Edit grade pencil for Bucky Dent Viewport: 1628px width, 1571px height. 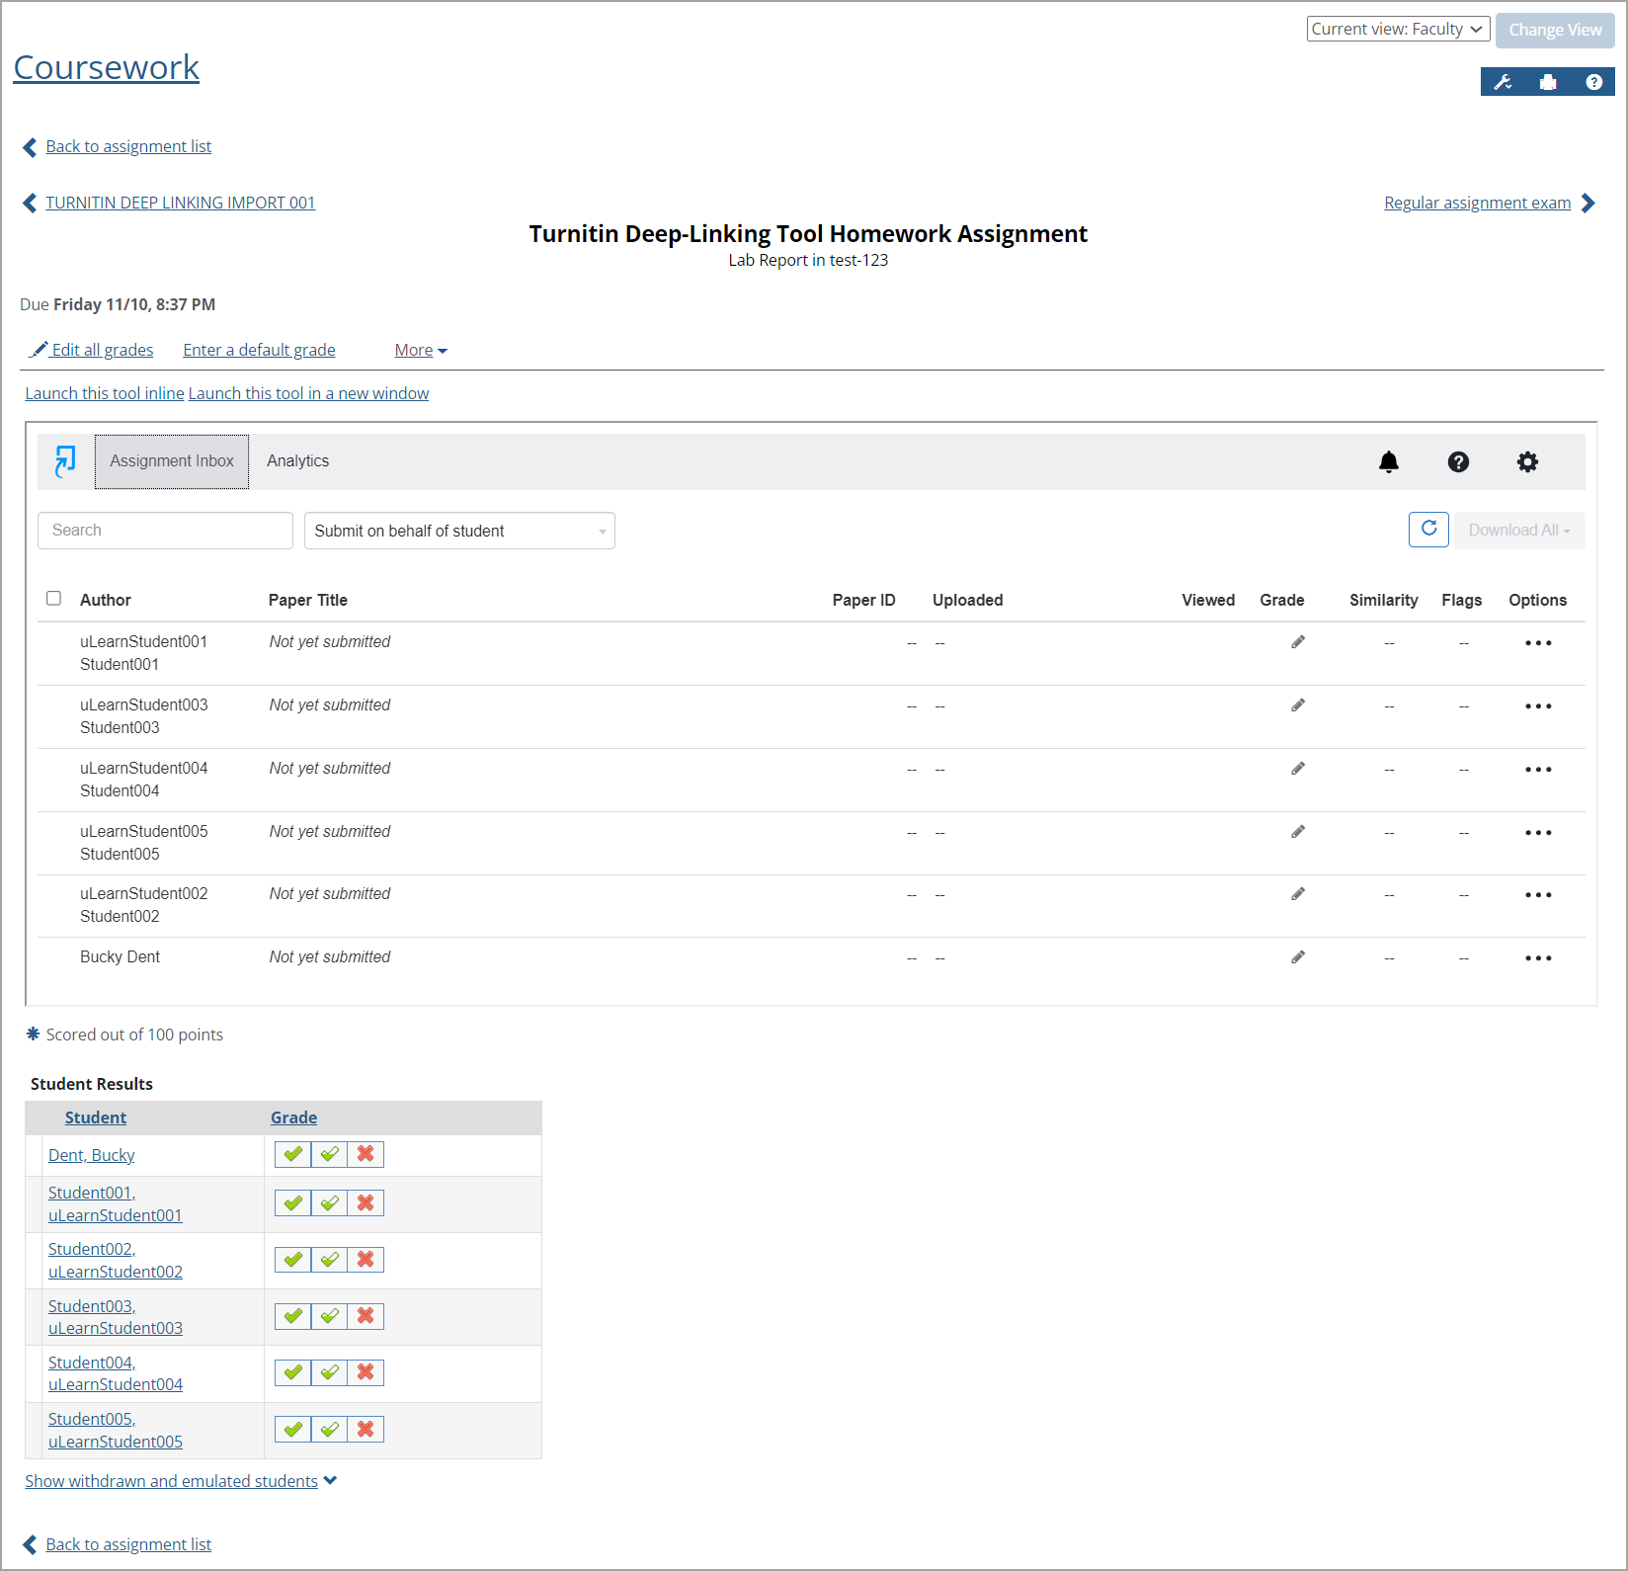click(1298, 957)
